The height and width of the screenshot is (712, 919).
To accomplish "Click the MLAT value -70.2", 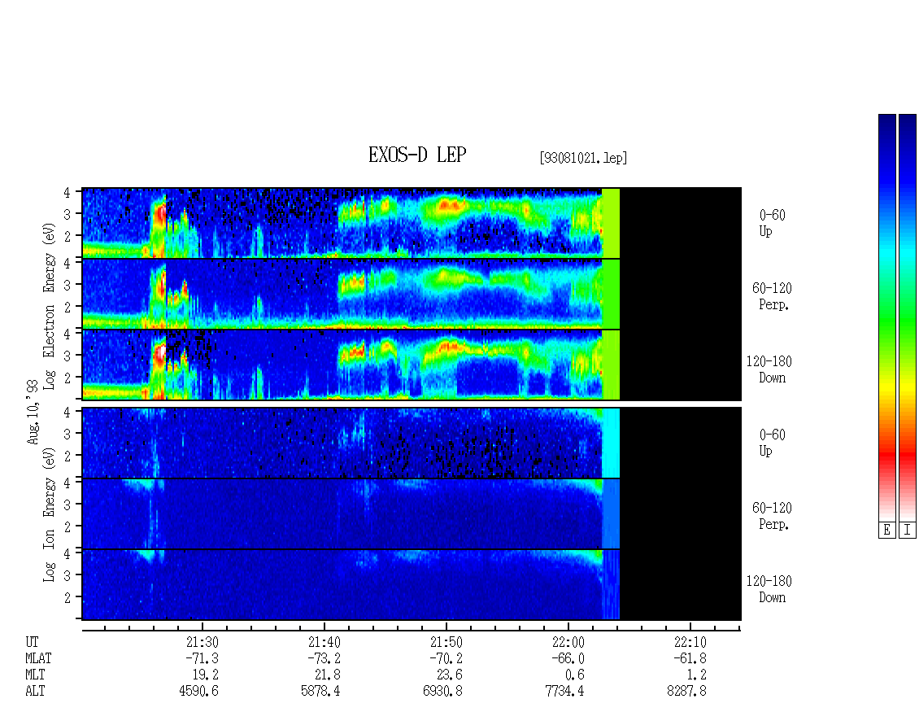I will pyautogui.click(x=446, y=658).
